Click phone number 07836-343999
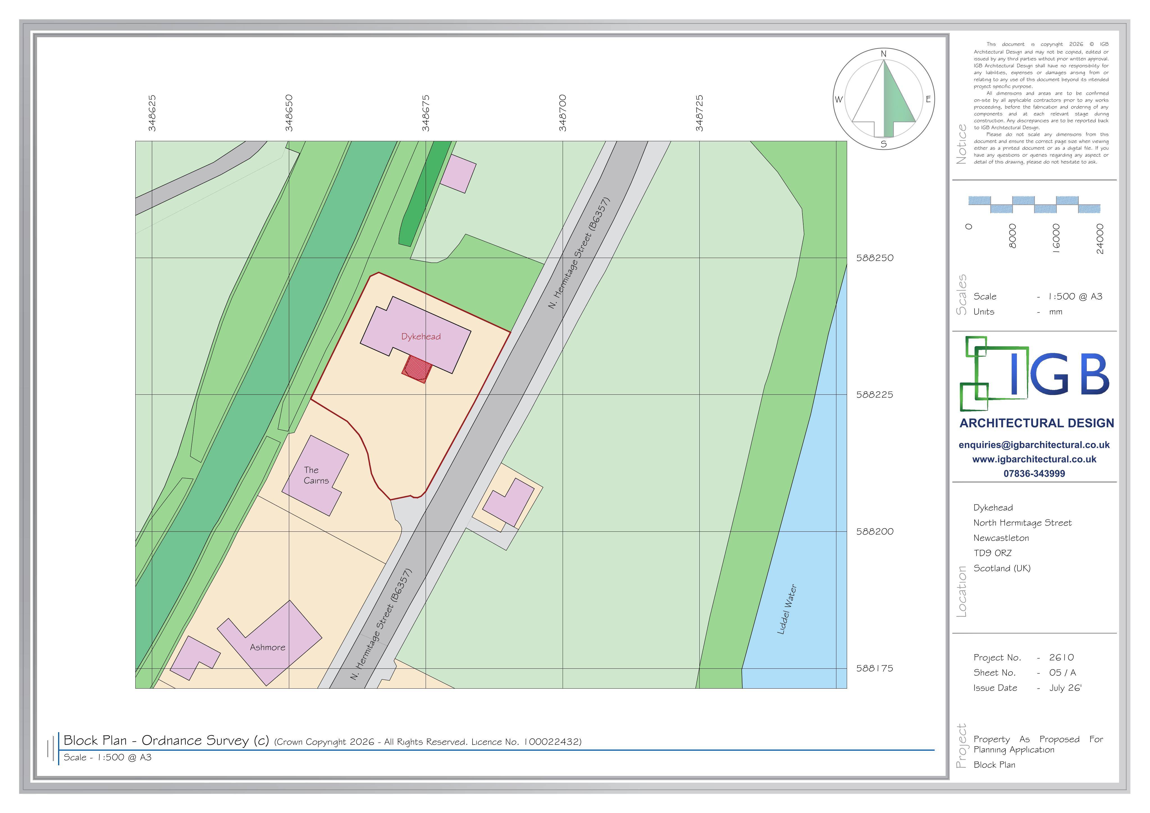Viewport: 1150px width, 813px height. pyautogui.click(x=1034, y=473)
